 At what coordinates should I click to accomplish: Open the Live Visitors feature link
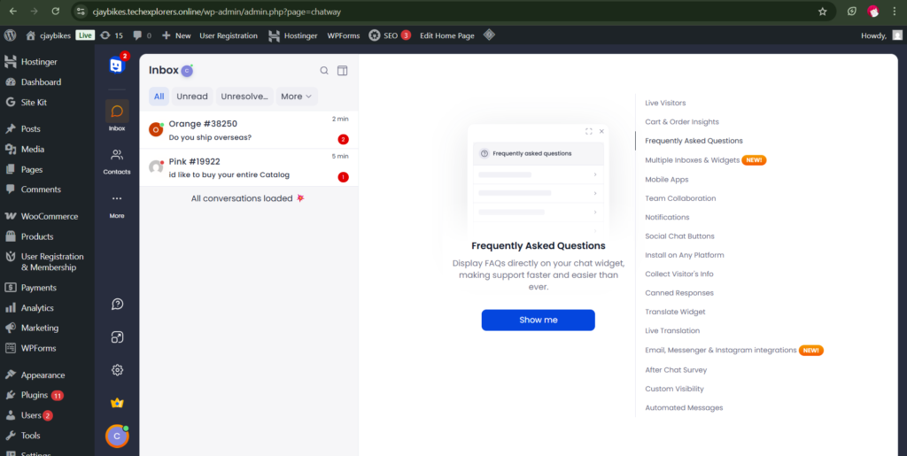(x=665, y=103)
